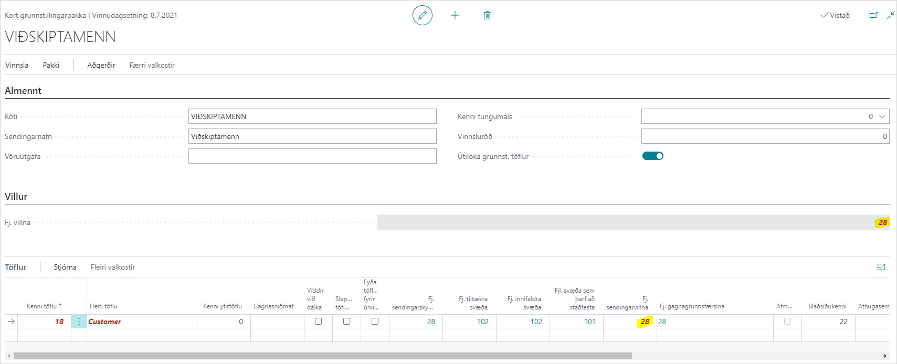Open the Aðgerðir menu
897x364 pixels.
pos(101,65)
